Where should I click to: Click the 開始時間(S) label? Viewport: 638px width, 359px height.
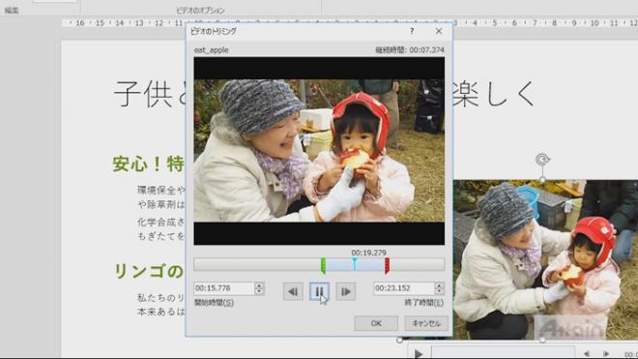pos(214,303)
